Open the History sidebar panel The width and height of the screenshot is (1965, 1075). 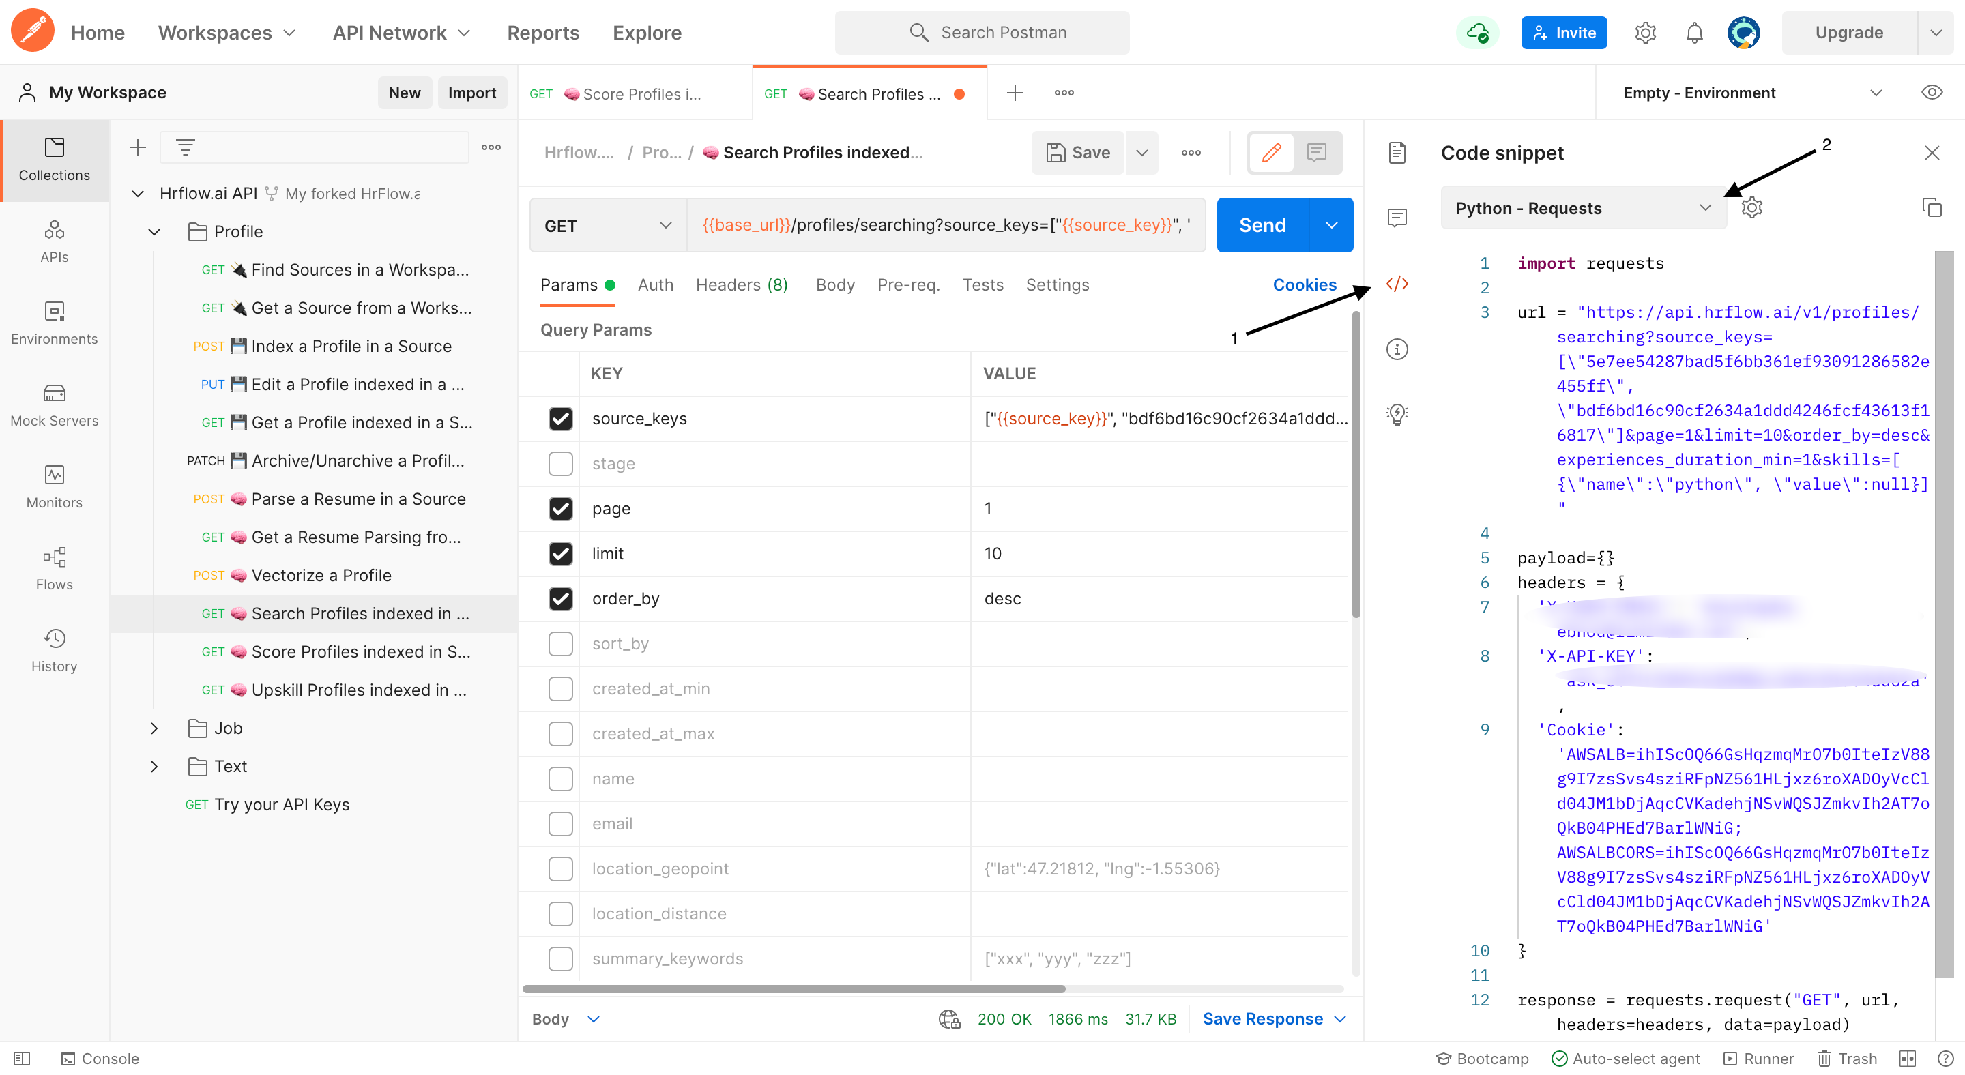54,649
